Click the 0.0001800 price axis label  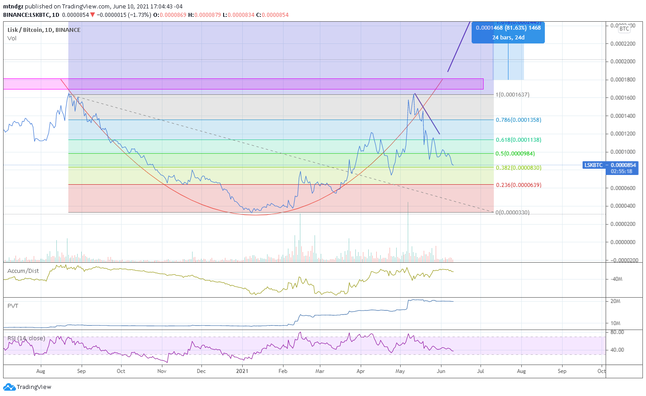coord(622,80)
